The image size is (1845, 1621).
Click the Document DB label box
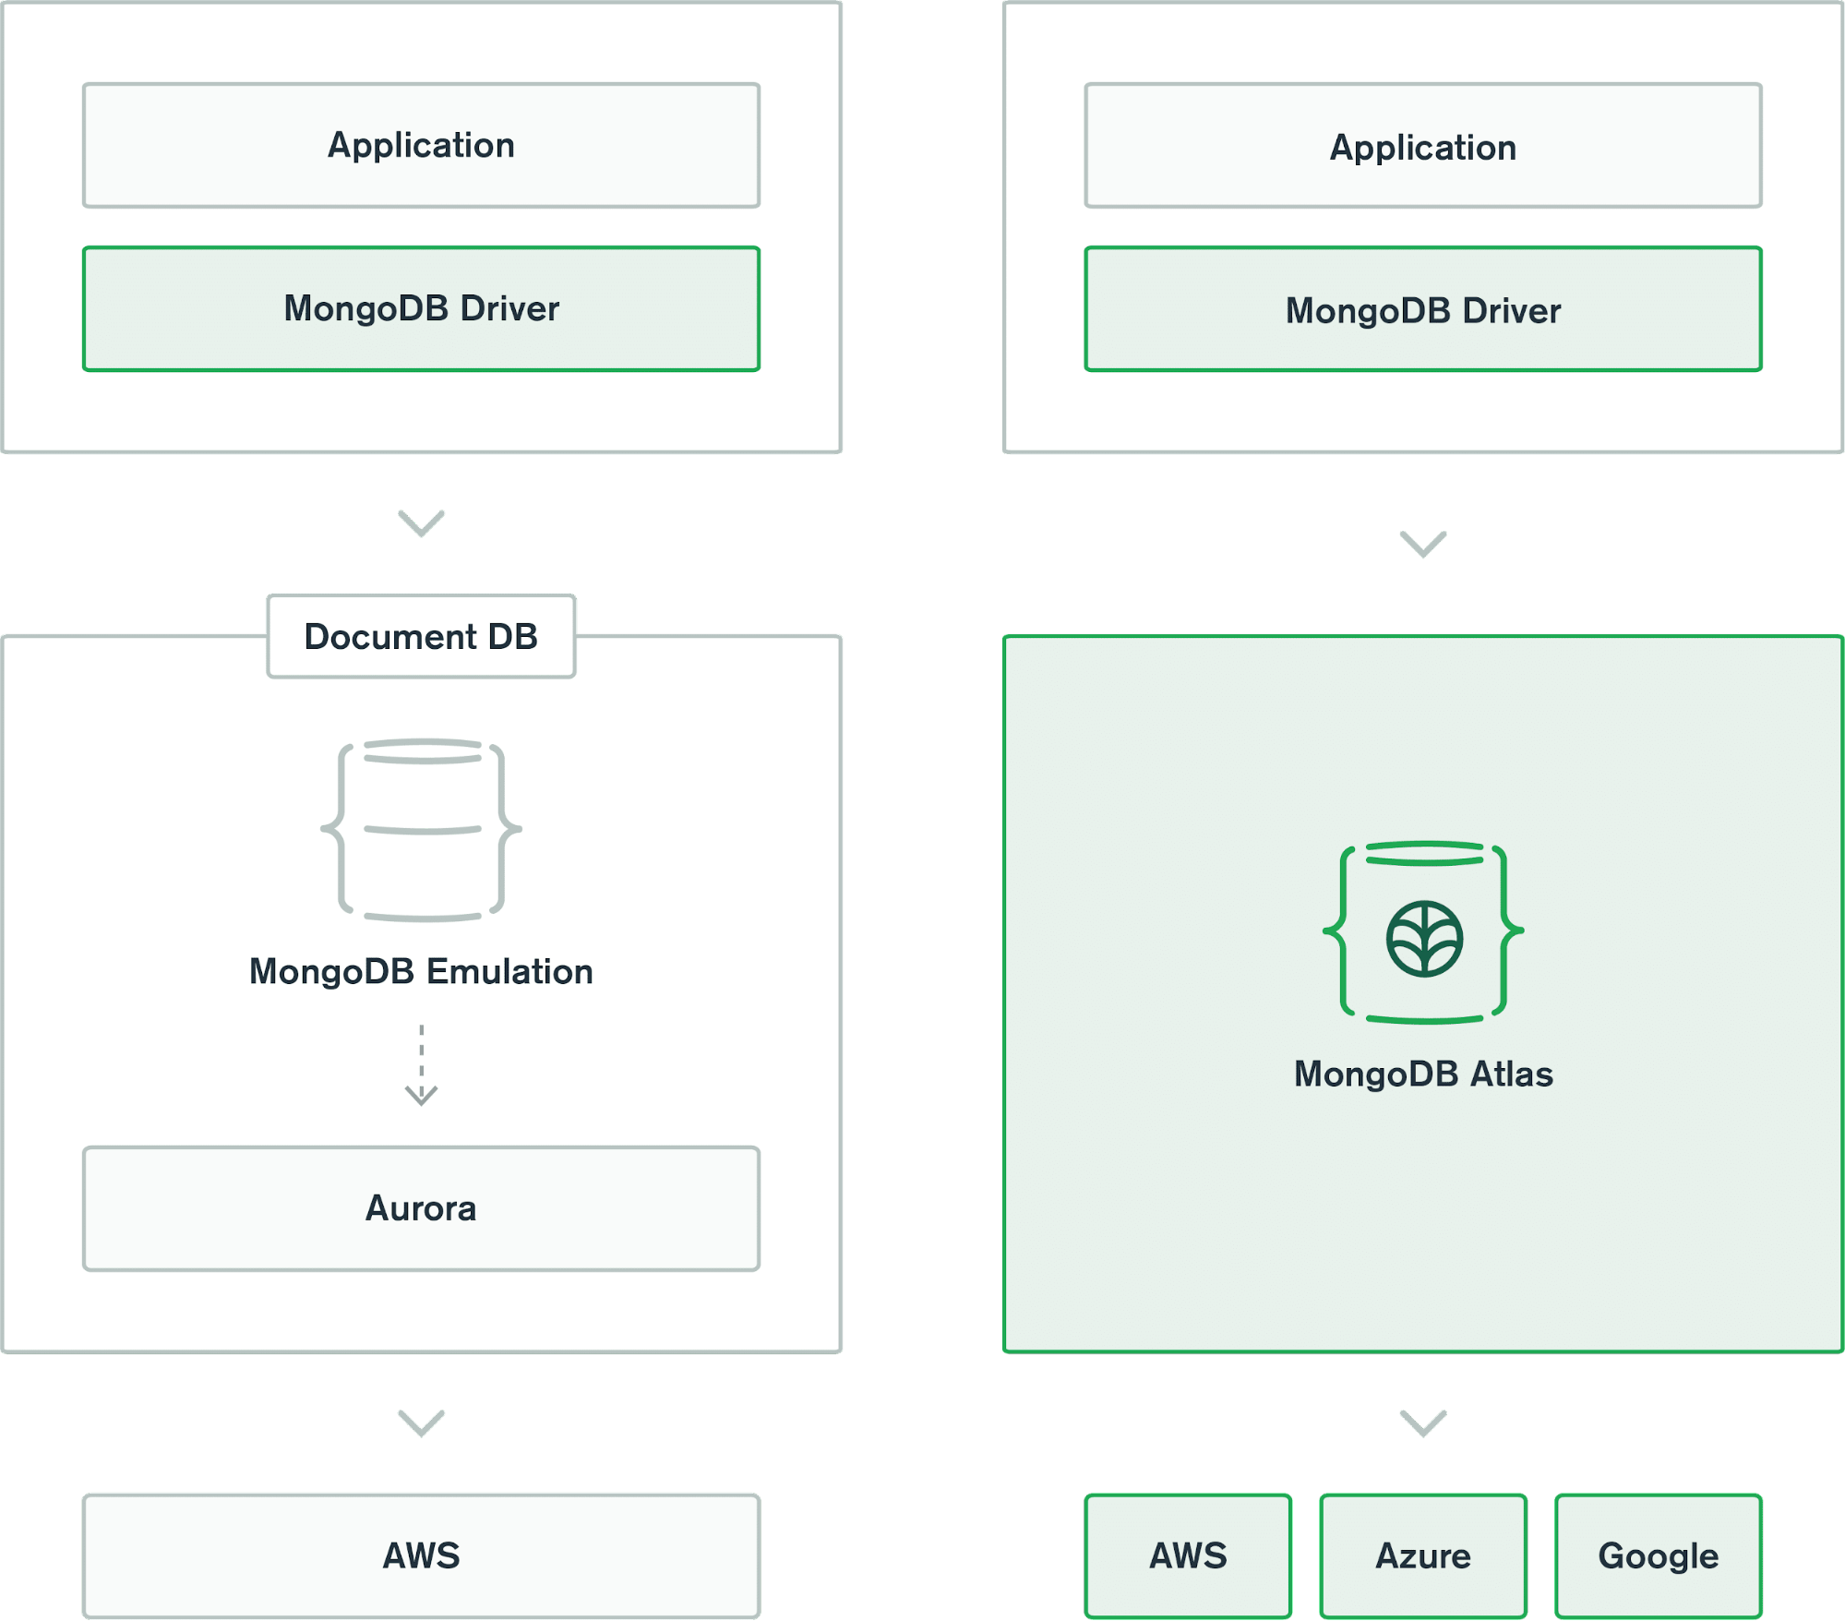421,636
